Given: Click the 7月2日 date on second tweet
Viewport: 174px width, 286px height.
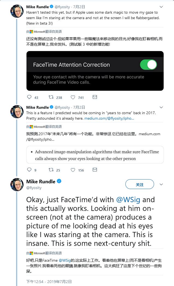Looking at the screenshot, I should click(x=79, y=107).
